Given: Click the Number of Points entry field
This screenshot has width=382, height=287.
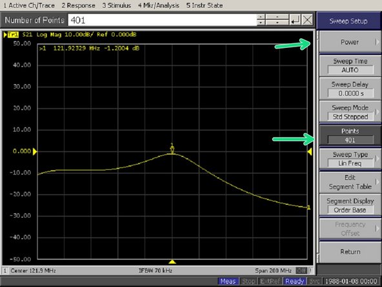Looking at the screenshot, I should tap(162, 20).
